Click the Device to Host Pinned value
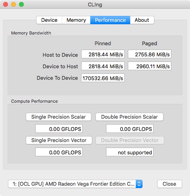Viewport: 190px width, 196px height. [x=103, y=66]
